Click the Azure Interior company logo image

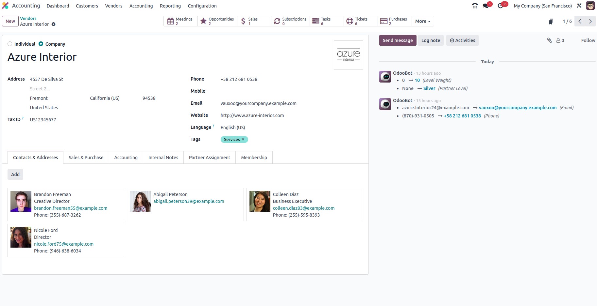pyautogui.click(x=348, y=55)
